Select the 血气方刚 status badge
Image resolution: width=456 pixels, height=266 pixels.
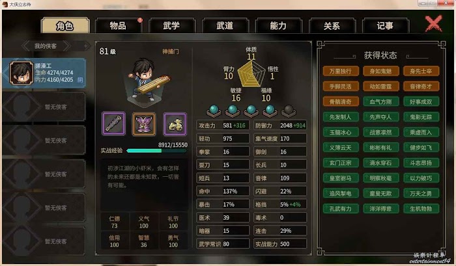click(380, 101)
